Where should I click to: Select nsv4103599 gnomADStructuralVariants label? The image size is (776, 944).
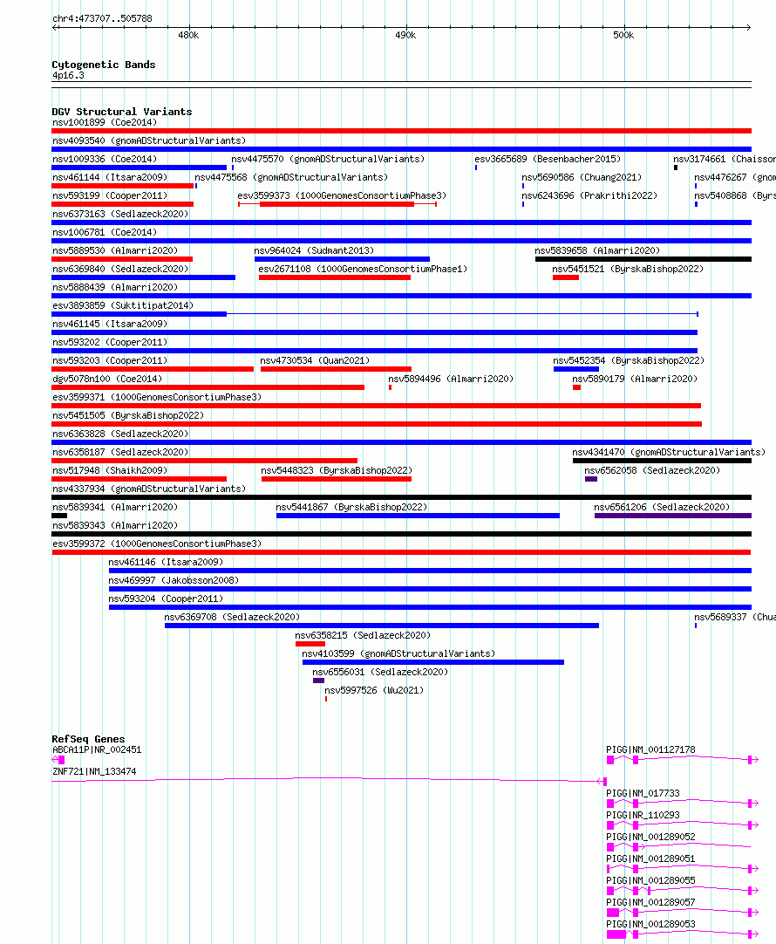pos(398,653)
